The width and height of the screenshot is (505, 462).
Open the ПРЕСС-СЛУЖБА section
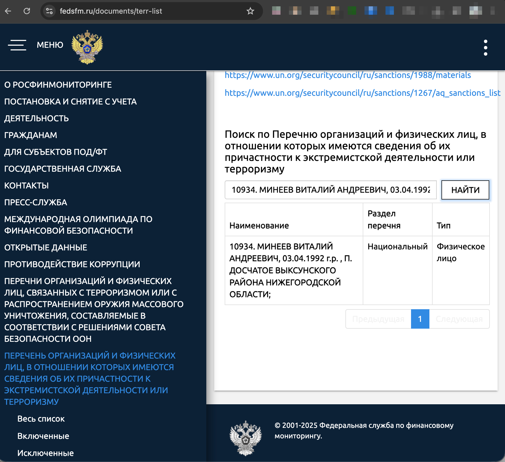click(35, 202)
